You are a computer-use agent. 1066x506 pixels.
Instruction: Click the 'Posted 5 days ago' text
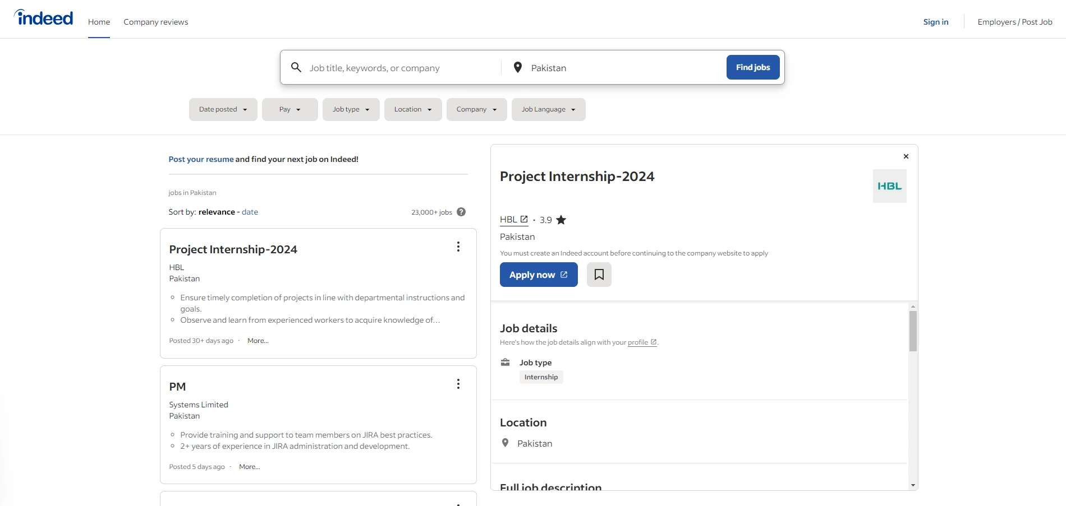(197, 467)
